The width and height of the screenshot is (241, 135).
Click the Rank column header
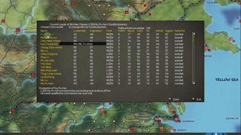(x=109, y=31)
